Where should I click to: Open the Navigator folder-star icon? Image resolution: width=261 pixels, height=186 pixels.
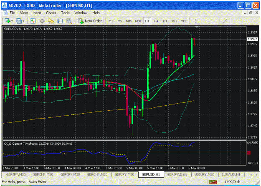click(51, 21)
